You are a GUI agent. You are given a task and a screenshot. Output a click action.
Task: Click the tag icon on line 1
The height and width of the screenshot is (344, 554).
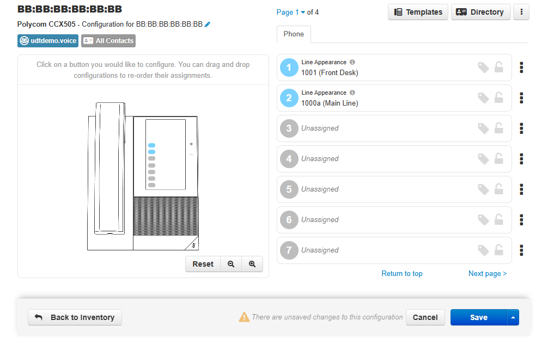(483, 67)
